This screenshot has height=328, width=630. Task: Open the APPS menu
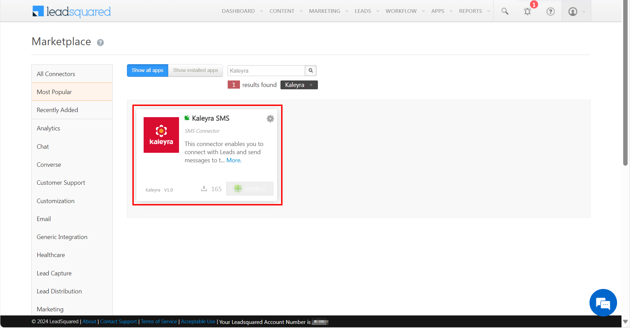coord(438,11)
